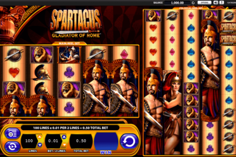Raise bet per 2 lines up arrow
236x157 pixels.
[64, 137]
